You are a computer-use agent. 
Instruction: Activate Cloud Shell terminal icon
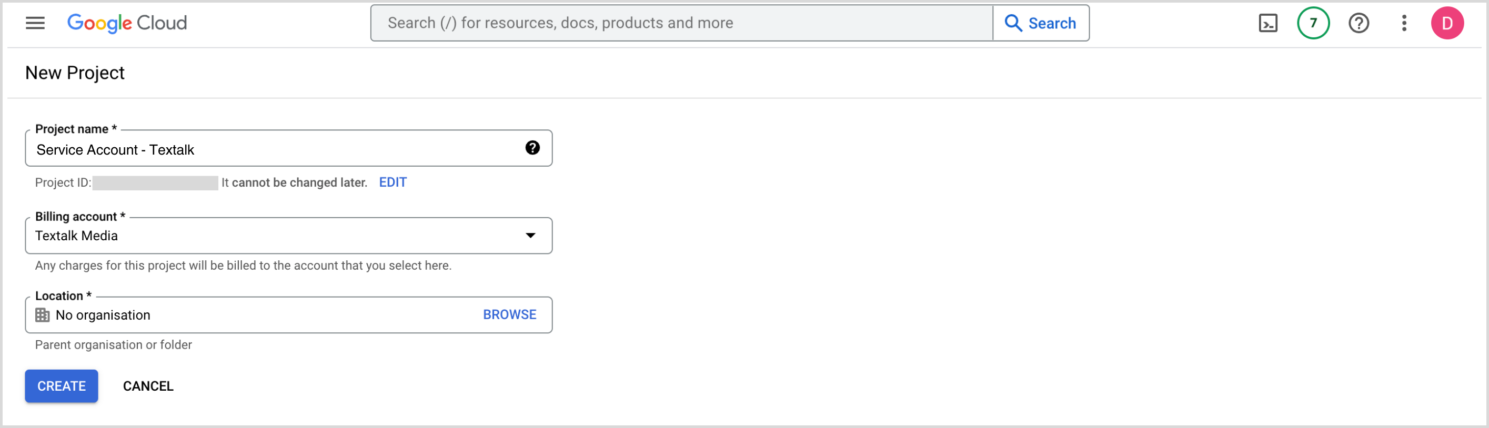point(1267,23)
